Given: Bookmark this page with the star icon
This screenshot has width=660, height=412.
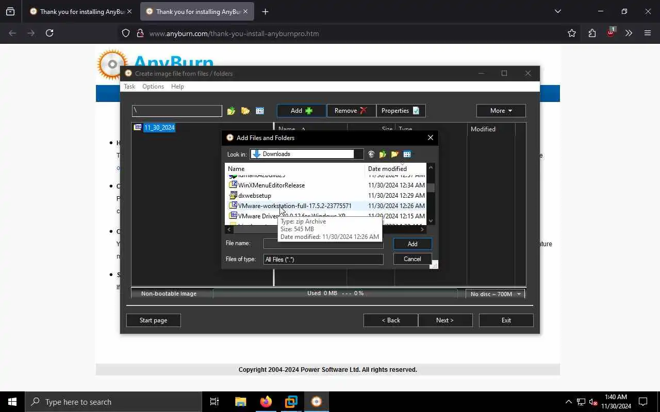Looking at the screenshot, I should (x=572, y=33).
